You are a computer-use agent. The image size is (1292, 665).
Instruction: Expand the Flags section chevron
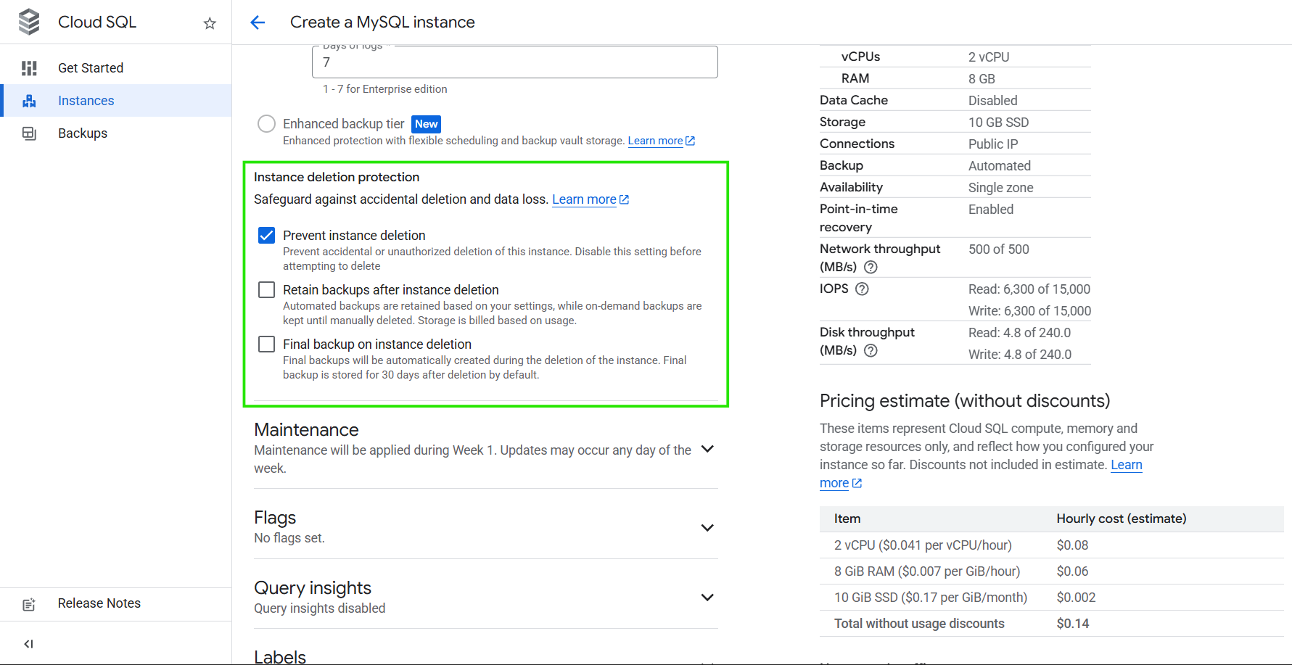pos(707,527)
